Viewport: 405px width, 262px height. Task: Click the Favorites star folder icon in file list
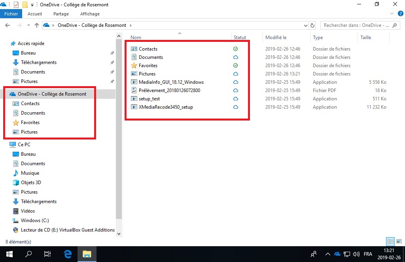coord(134,66)
